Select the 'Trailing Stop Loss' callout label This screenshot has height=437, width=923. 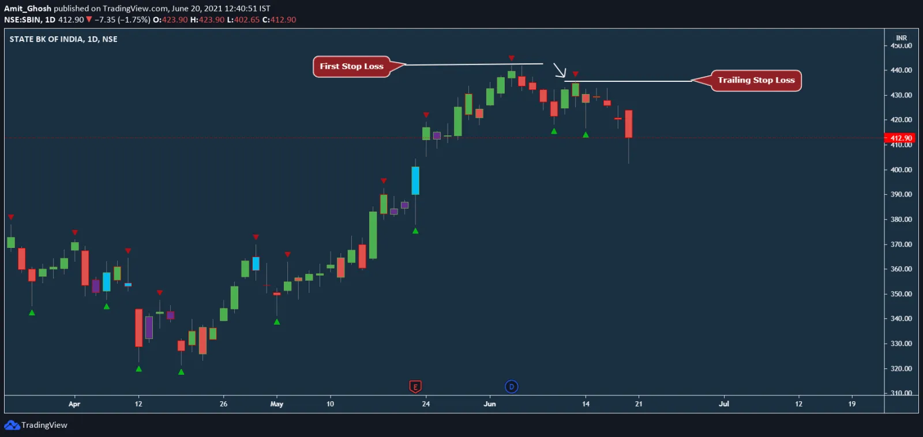point(756,80)
